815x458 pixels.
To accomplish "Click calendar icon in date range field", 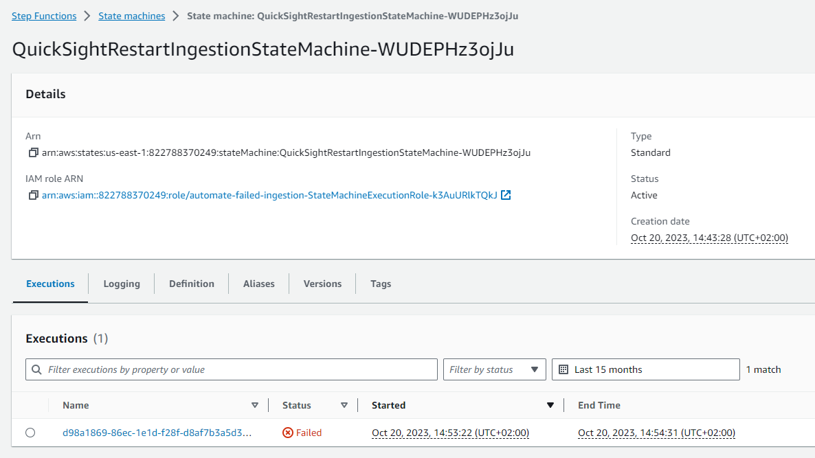I will 563,369.
